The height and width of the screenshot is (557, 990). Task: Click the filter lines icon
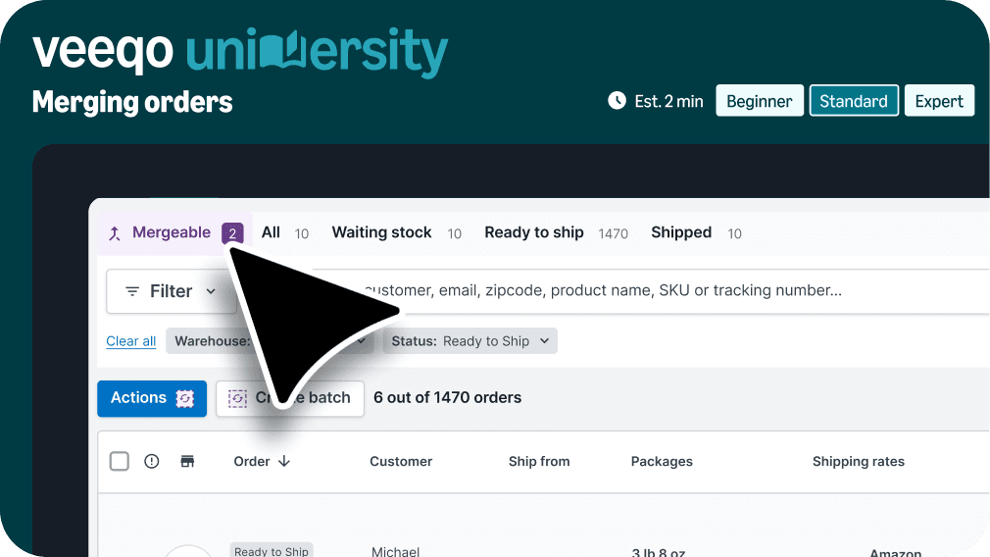(x=132, y=291)
